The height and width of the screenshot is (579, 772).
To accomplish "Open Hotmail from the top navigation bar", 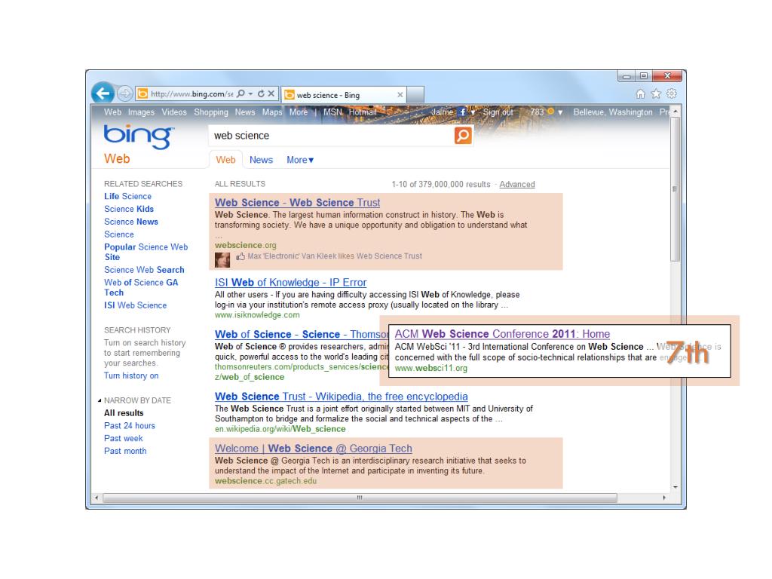I will (x=363, y=112).
